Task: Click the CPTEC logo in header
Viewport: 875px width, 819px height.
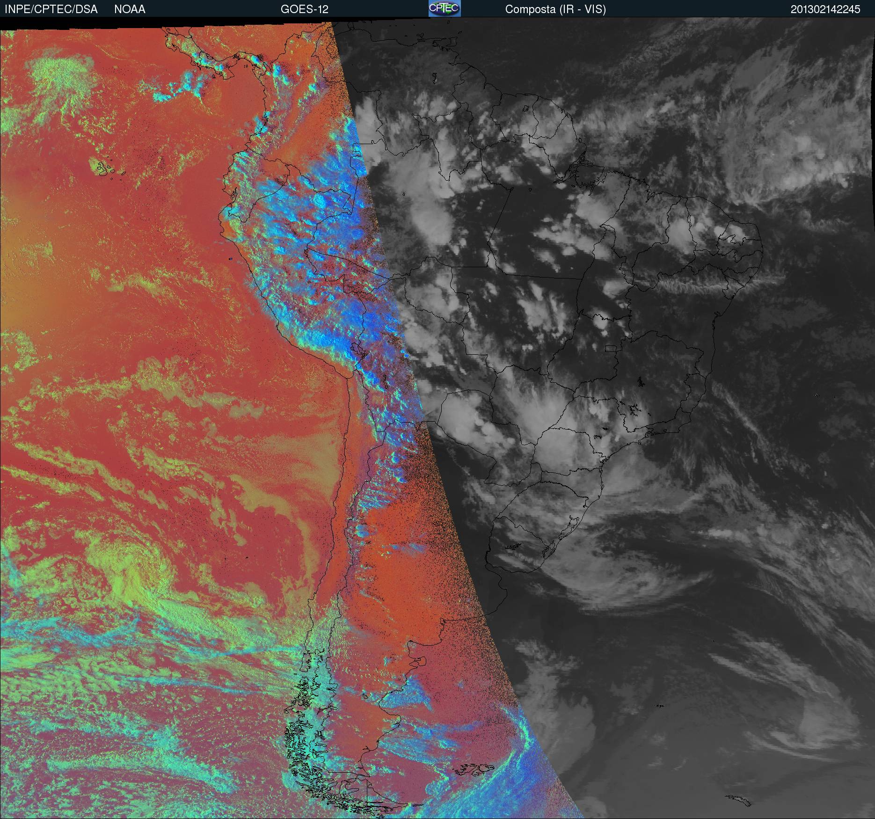Action: [445, 8]
